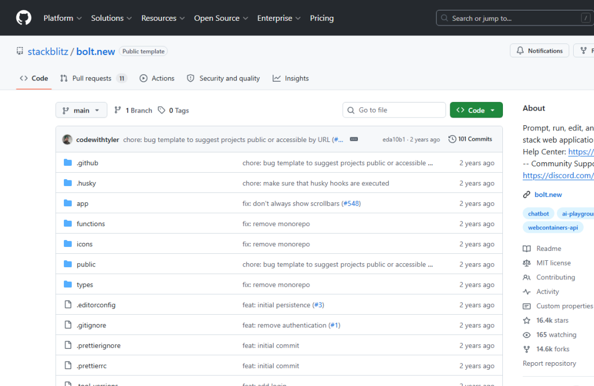Click the .editorconfig file icon
594x386 pixels.
pyautogui.click(x=68, y=305)
